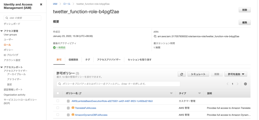Image resolution: width=259 pixels, height=120 pixels.
Task: Click the role ARN text
Action: tap(198, 36)
